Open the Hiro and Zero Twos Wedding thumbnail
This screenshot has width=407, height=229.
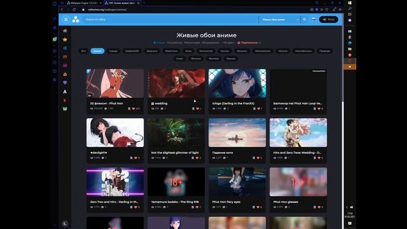click(298, 133)
